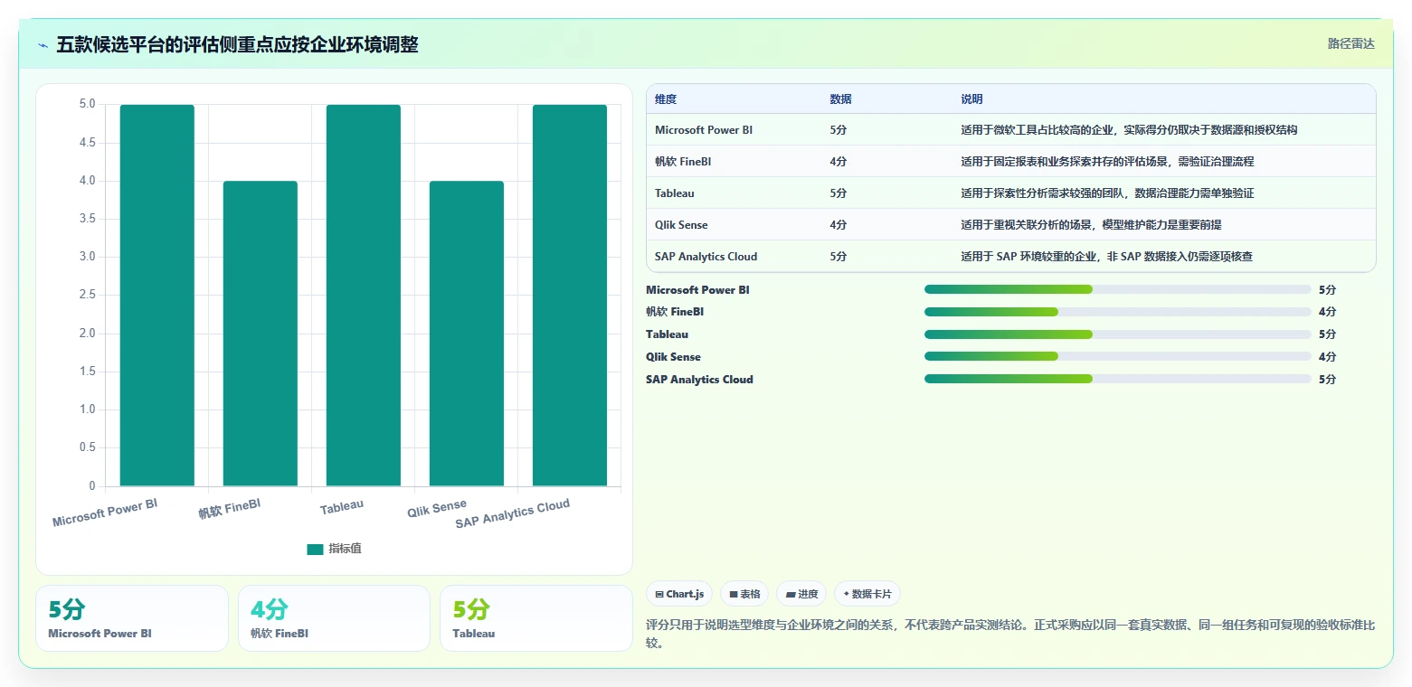The image size is (1412, 687).
Task: Click the Microsoft Power BI progress bar
Action: click(1117, 289)
